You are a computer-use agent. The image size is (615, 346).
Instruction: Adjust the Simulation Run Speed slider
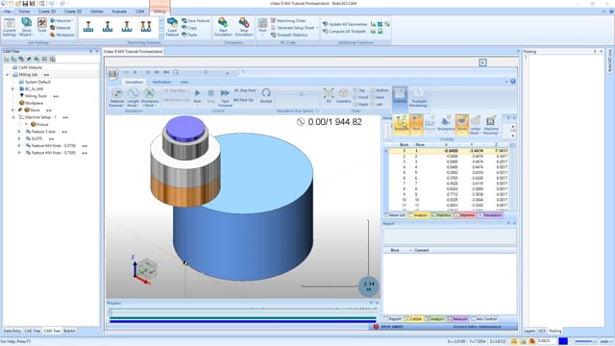[x=301, y=94]
